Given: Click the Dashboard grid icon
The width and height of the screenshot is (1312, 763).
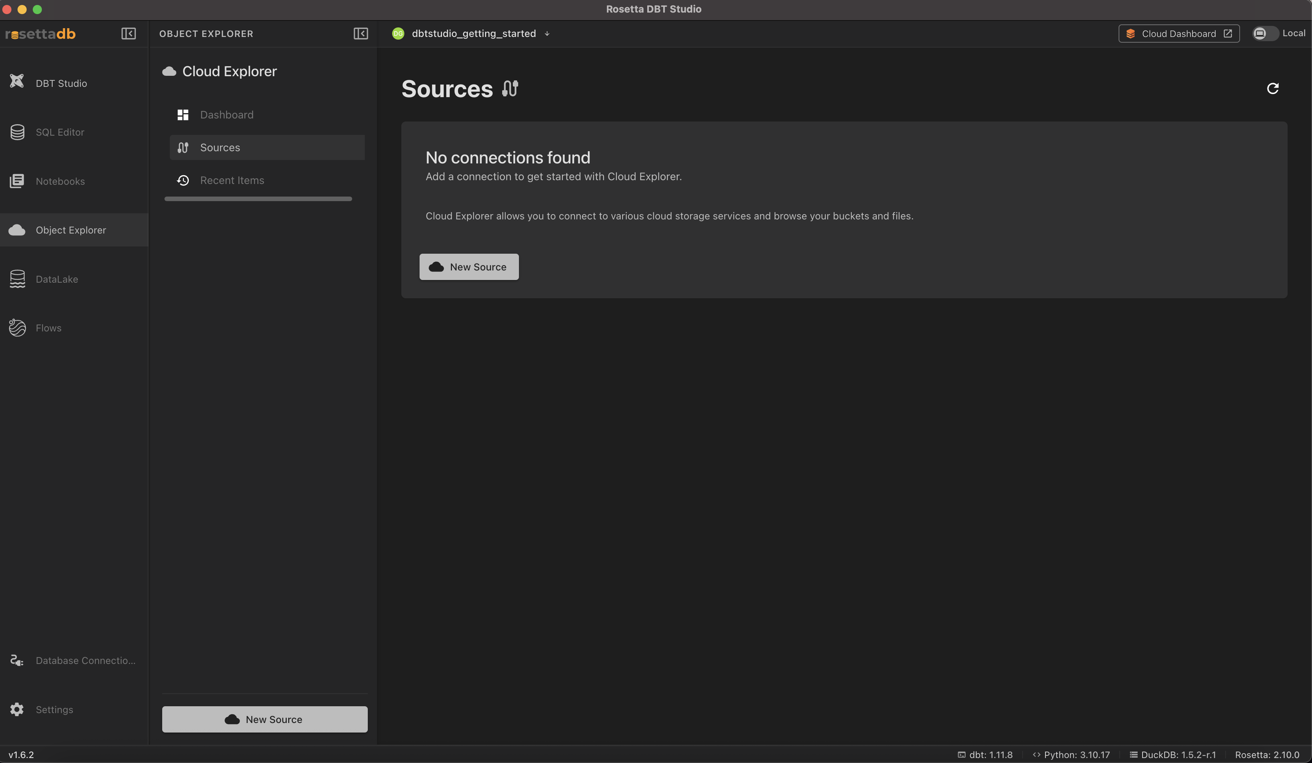Looking at the screenshot, I should tap(183, 115).
